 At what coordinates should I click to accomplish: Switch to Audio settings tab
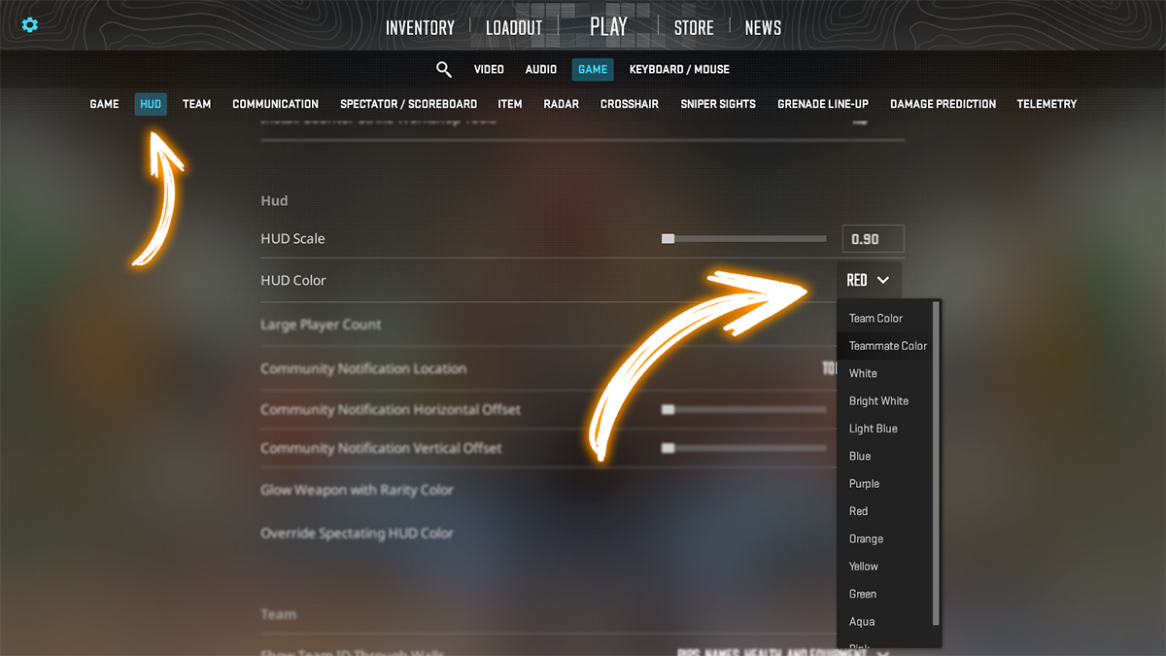tap(541, 69)
